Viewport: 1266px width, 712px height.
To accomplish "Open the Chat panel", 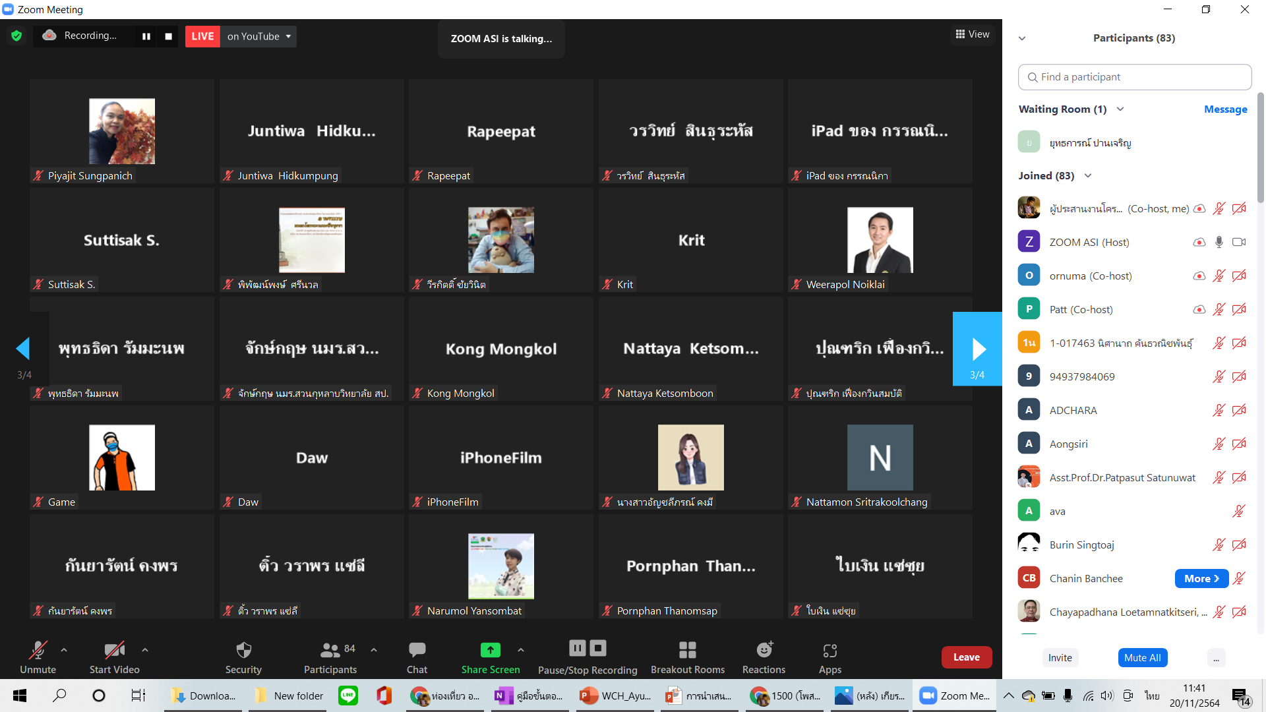I will click(x=417, y=657).
